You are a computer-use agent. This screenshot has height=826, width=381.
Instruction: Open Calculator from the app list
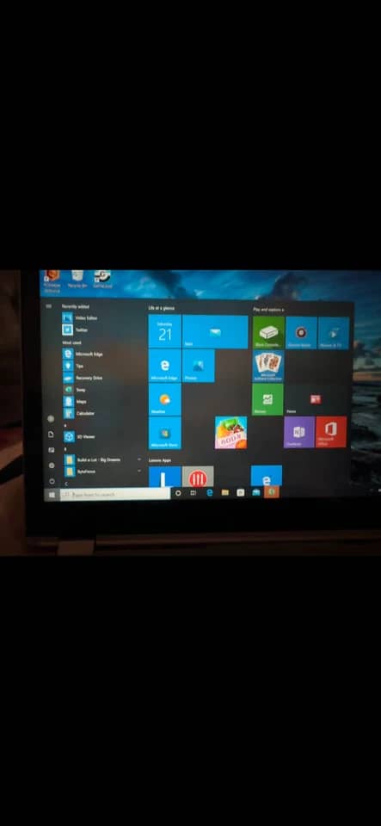pyautogui.click(x=79, y=414)
